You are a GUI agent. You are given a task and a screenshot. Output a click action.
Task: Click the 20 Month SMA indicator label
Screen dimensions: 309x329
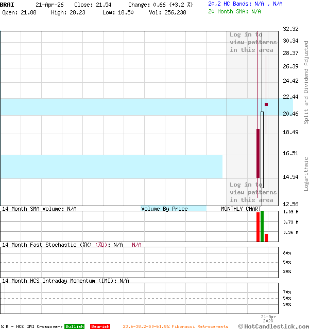click(x=234, y=11)
